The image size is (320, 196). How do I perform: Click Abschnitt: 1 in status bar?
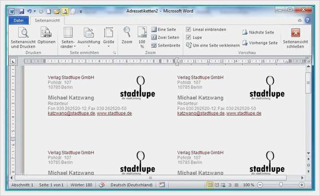tap(22, 185)
